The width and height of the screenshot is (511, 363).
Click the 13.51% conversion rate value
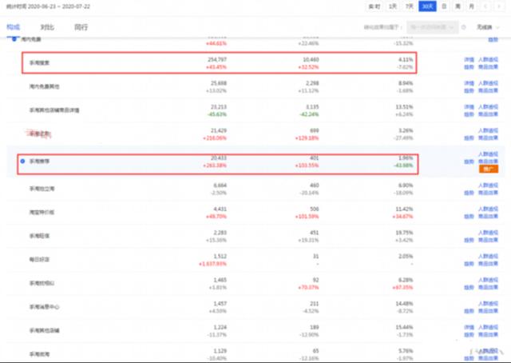405,107
